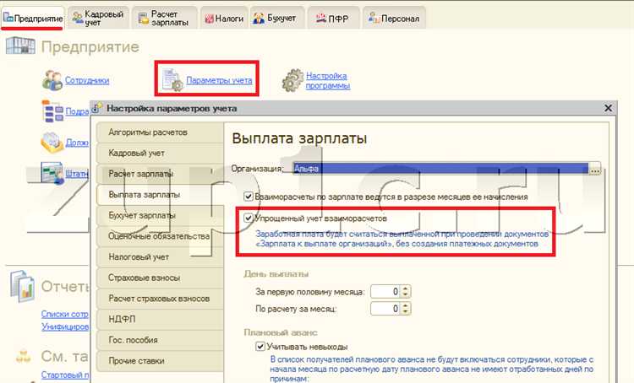Decrease За первую половину месяца value
This screenshot has width=634, height=383.
pyautogui.click(x=406, y=294)
